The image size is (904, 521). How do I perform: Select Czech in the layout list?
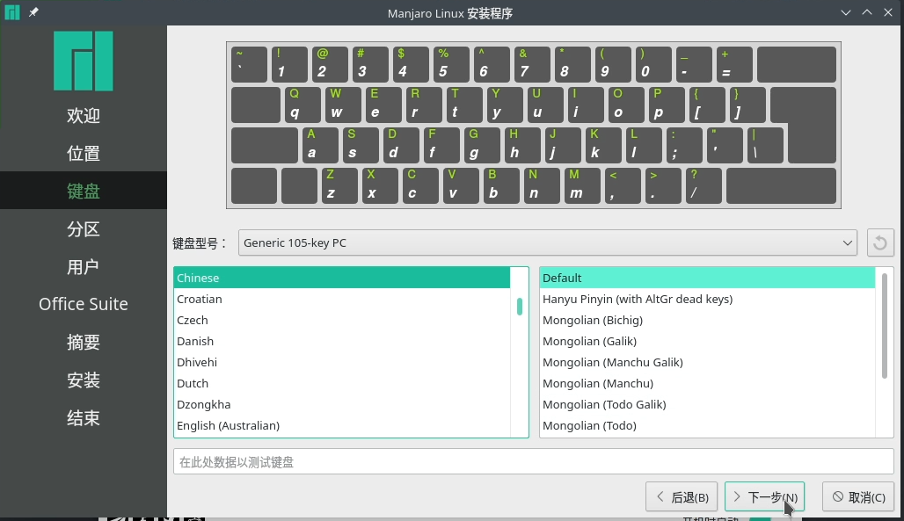(x=342, y=320)
